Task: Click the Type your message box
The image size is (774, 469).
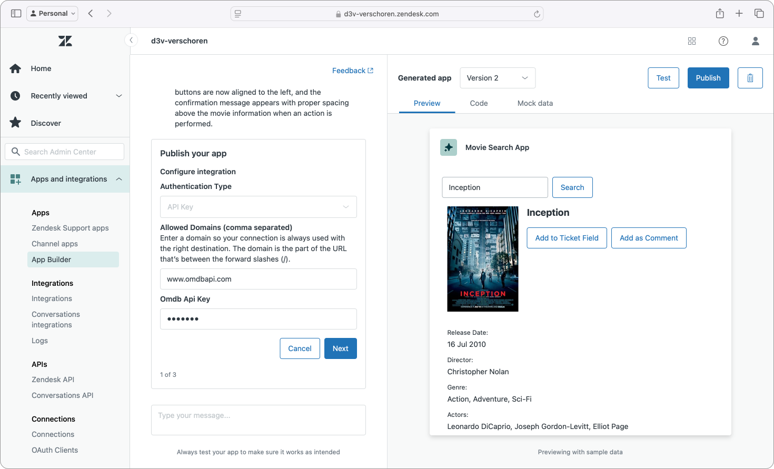Action: tap(259, 420)
